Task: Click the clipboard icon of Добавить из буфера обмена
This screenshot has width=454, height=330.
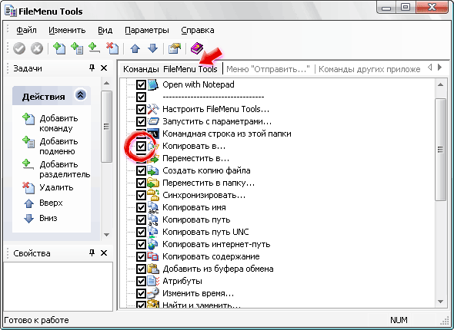Action: pos(153,269)
